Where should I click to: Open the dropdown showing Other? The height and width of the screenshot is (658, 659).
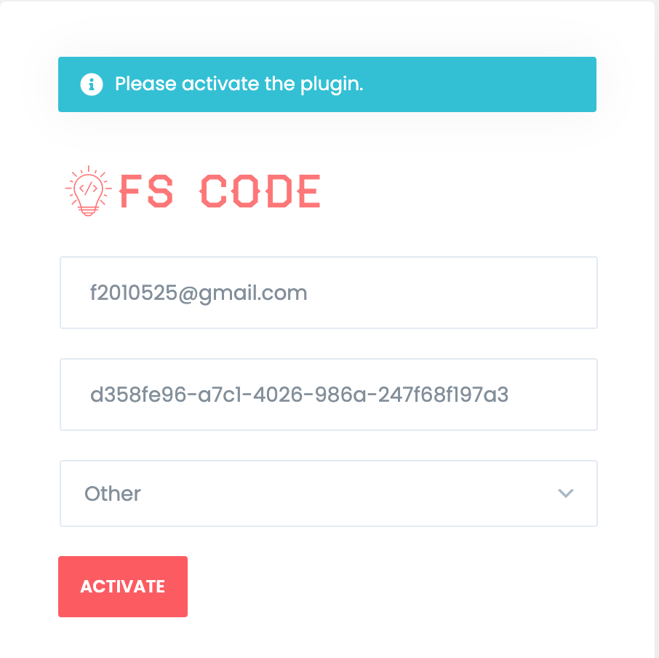click(329, 493)
